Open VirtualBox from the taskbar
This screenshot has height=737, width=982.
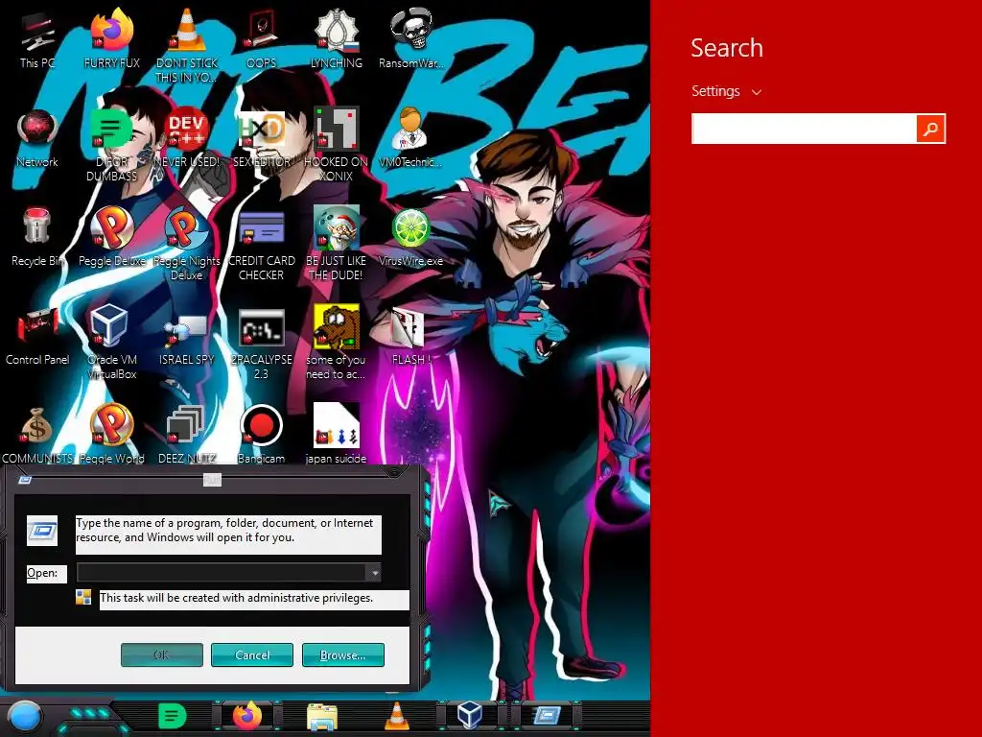(x=470, y=716)
